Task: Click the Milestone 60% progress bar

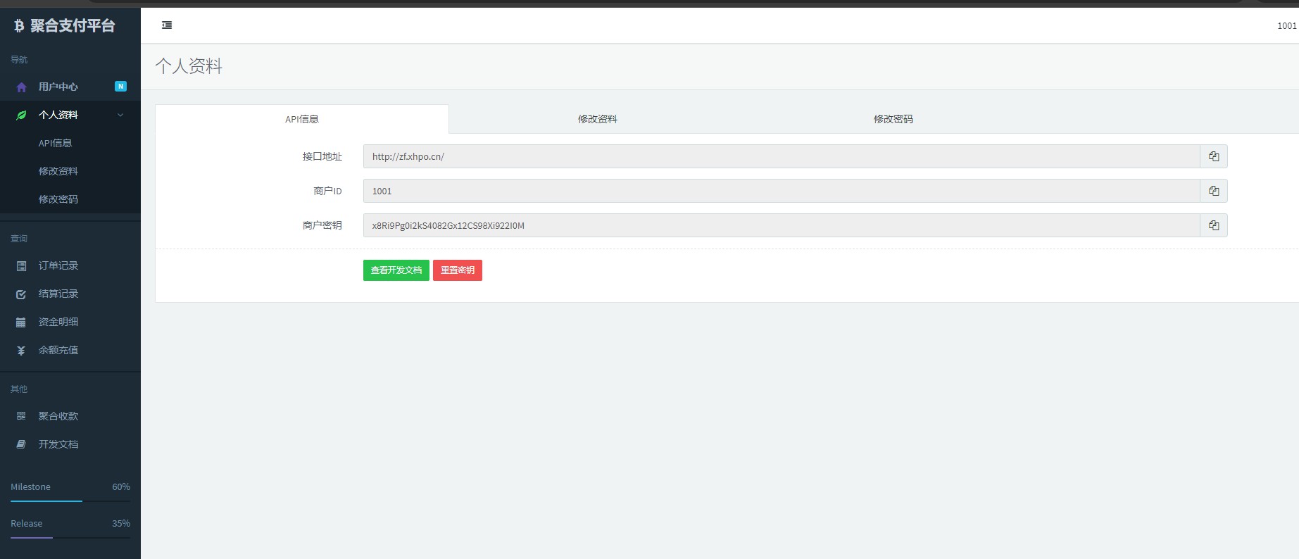Action: tap(70, 501)
